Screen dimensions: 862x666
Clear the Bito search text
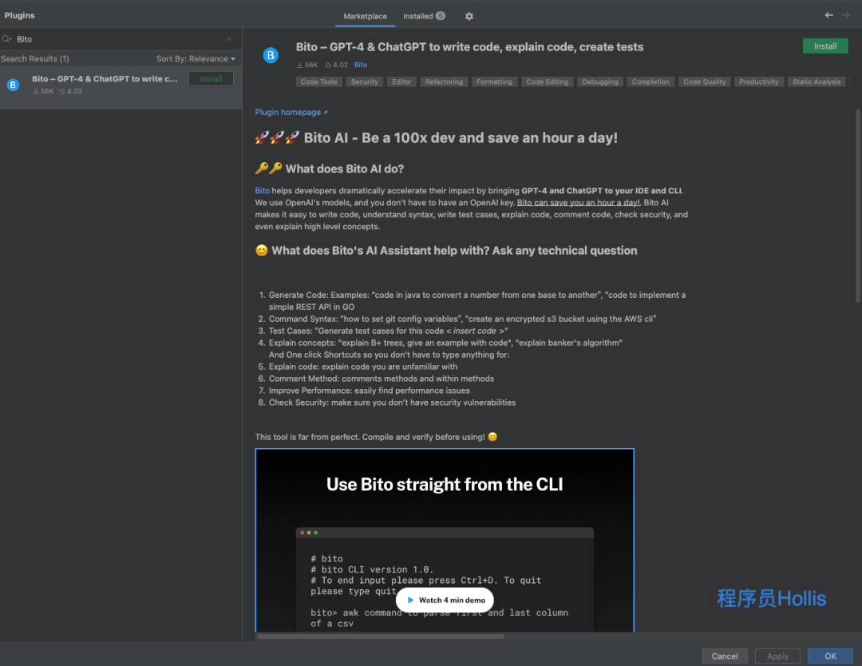pos(229,39)
